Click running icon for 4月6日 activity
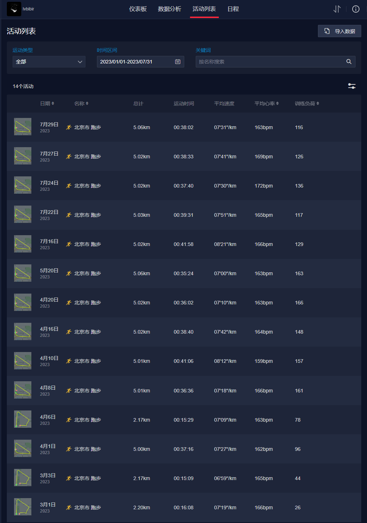Image resolution: width=367 pixels, height=523 pixels. coord(69,420)
